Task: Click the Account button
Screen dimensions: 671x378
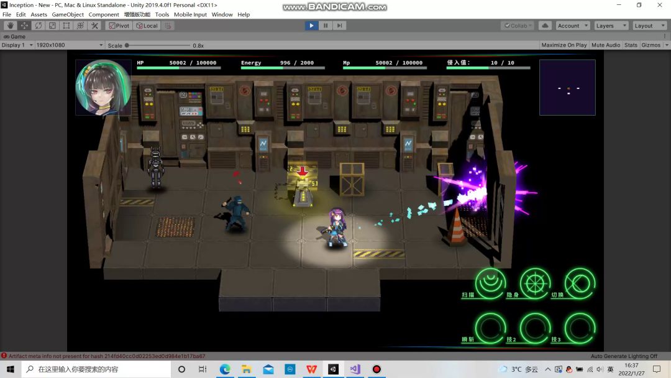Action: [x=572, y=25]
